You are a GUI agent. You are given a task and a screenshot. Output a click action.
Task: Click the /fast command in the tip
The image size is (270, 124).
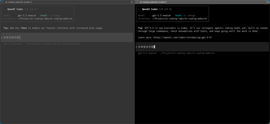(x=23, y=28)
